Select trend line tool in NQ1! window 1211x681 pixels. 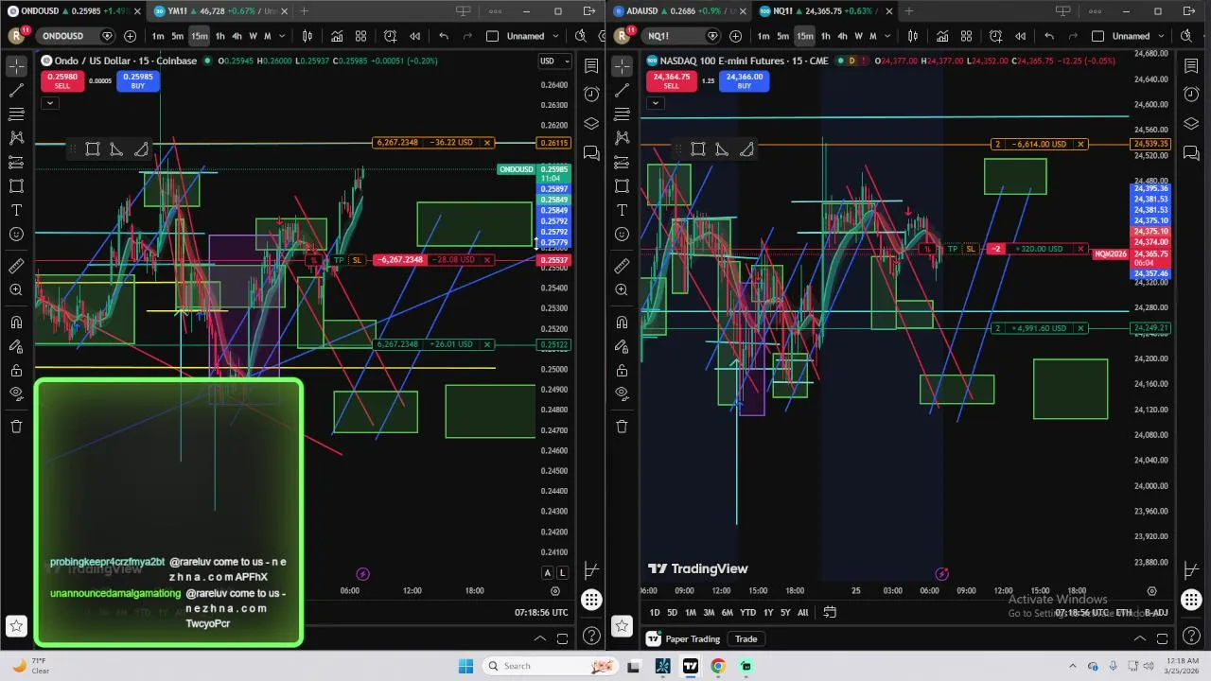click(622, 90)
